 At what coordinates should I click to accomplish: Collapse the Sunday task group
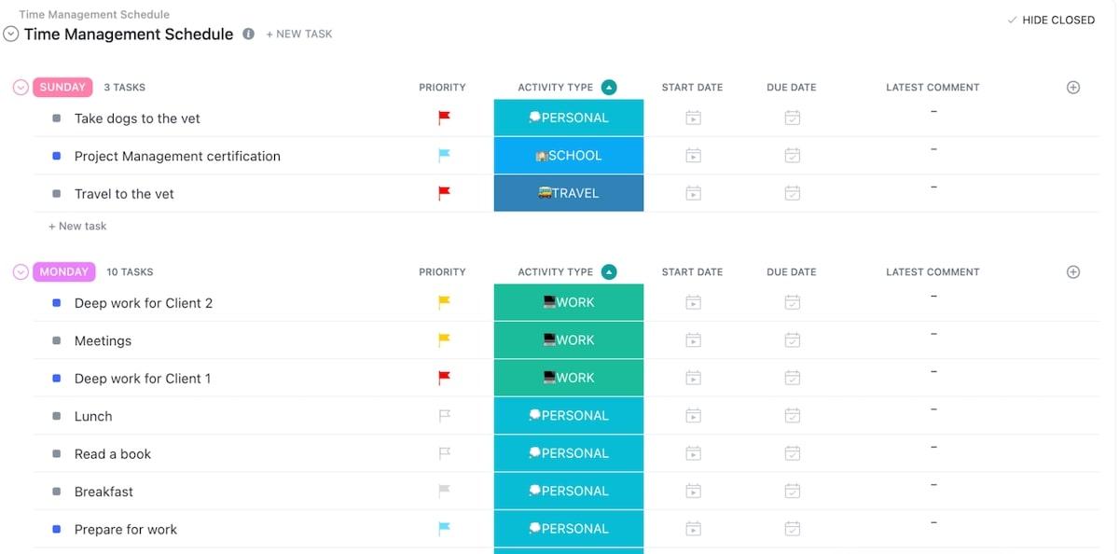21,88
